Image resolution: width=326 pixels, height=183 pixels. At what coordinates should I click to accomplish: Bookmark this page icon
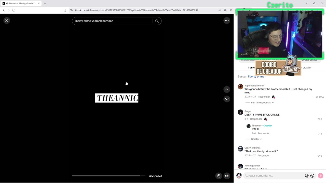[x=65, y=10]
